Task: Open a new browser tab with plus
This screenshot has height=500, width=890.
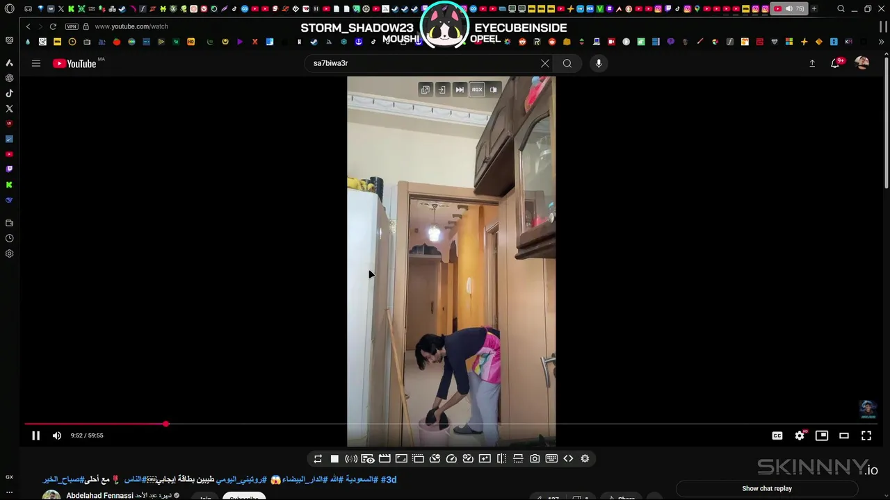Action: click(x=814, y=9)
